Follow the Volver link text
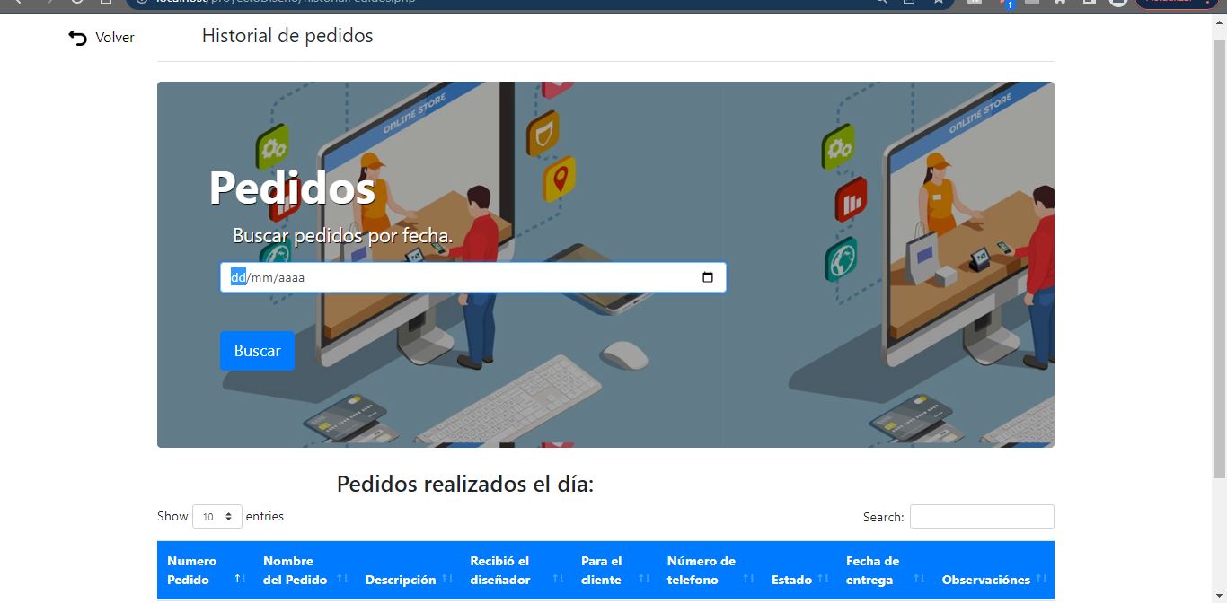The image size is (1227, 603). [x=115, y=38]
